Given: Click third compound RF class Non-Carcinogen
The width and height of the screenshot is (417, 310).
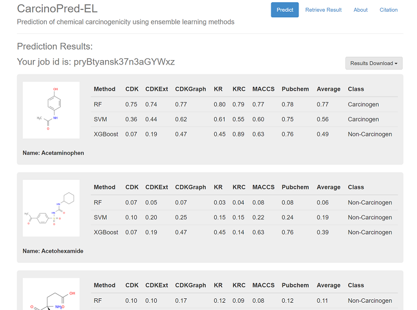Looking at the screenshot, I should (370, 301).
